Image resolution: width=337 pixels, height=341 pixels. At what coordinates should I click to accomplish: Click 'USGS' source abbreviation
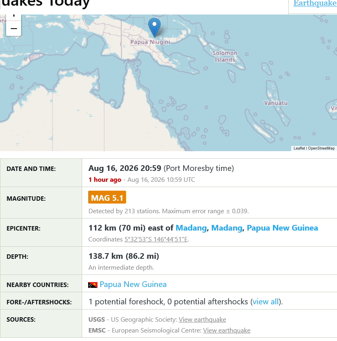click(x=97, y=320)
